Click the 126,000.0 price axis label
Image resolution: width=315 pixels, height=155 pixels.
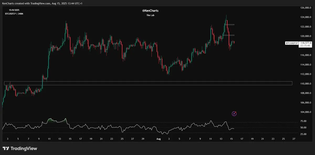306,8
